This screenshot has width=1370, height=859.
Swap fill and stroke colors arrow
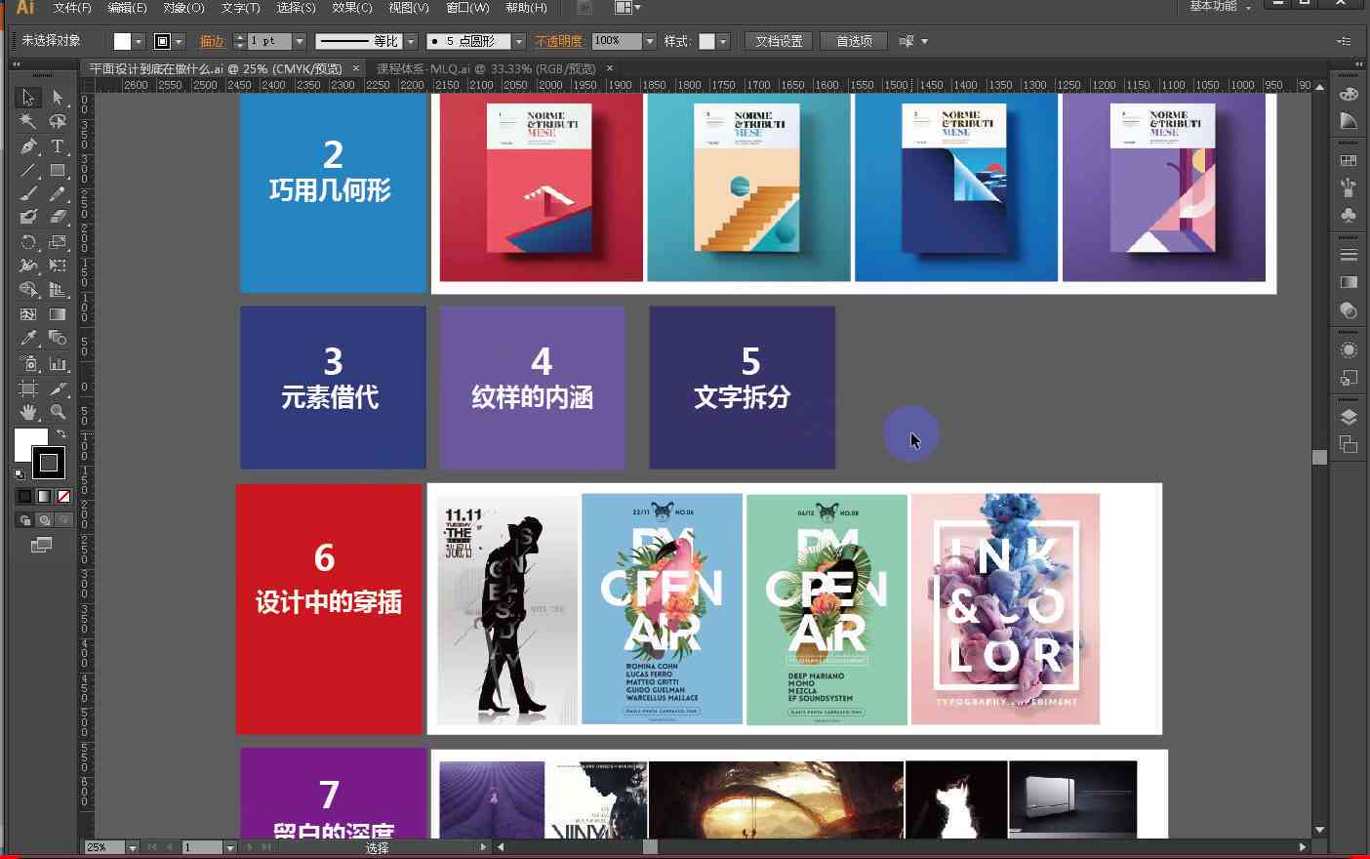(x=61, y=433)
